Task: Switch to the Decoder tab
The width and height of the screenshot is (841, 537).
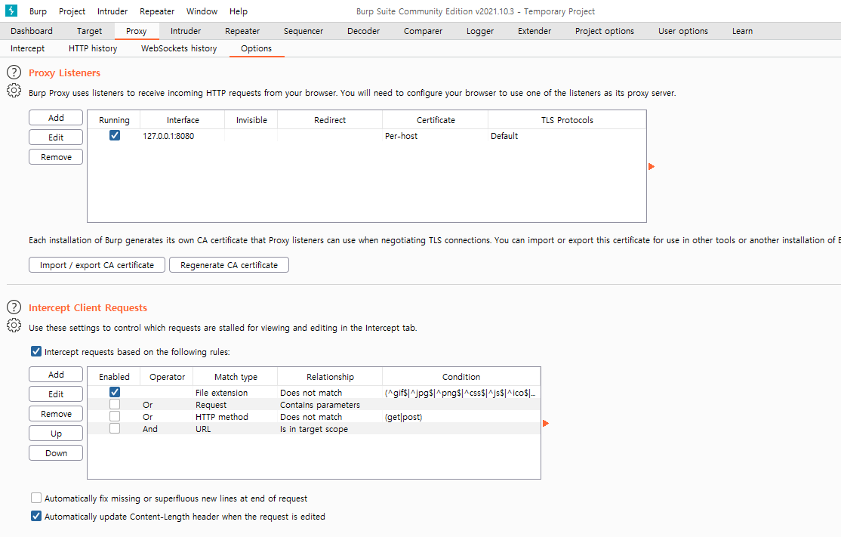Action: tap(364, 31)
